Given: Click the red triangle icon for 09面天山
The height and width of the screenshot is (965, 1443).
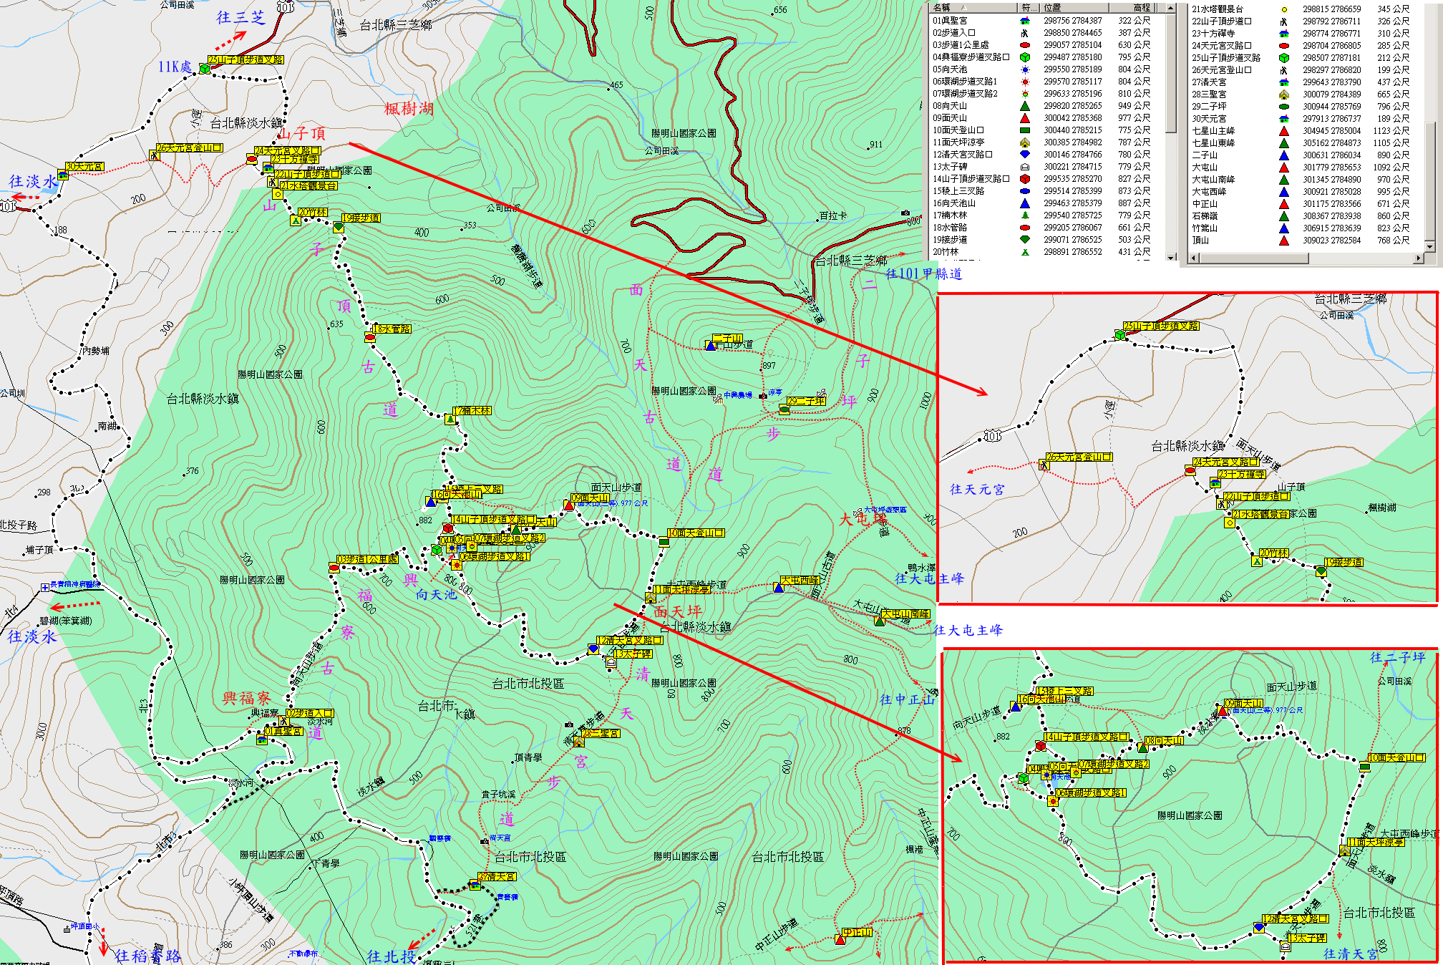Looking at the screenshot, I should pyautogui.click(x=1024, y=118).
